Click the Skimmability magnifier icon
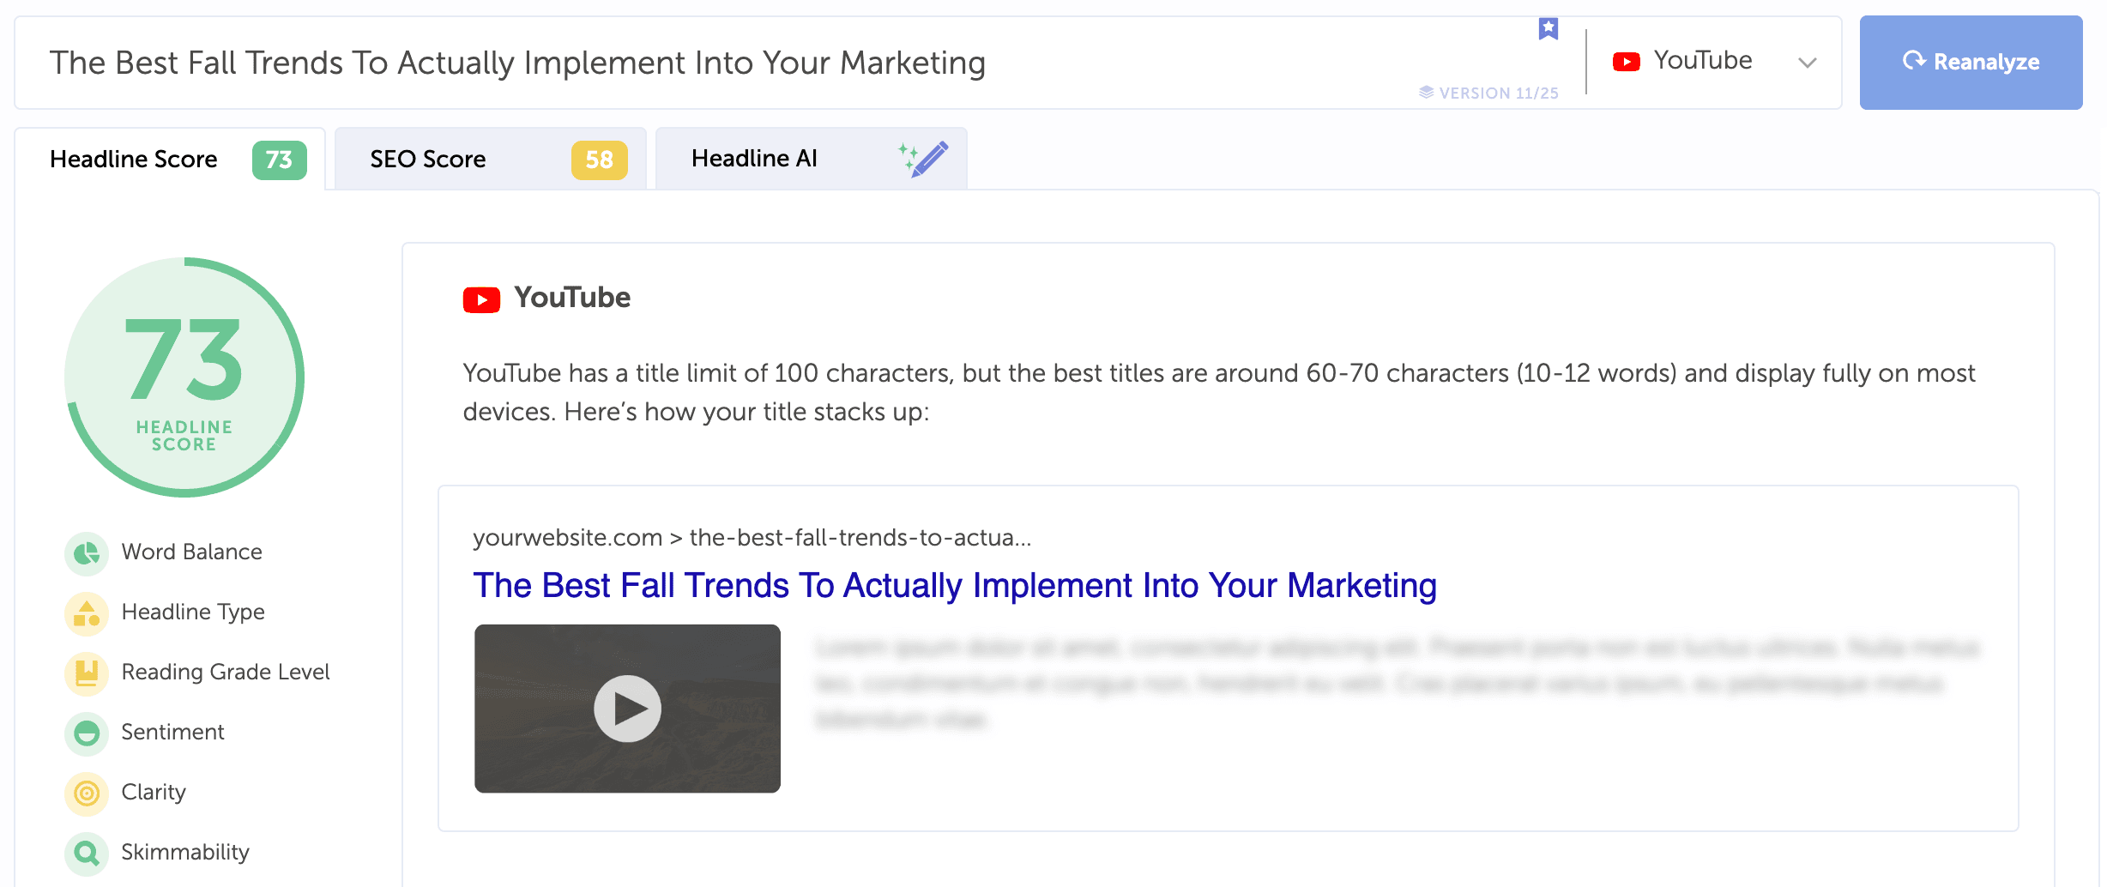The width and height of the screenshot is (2107, 887). [x=87, y=854]
